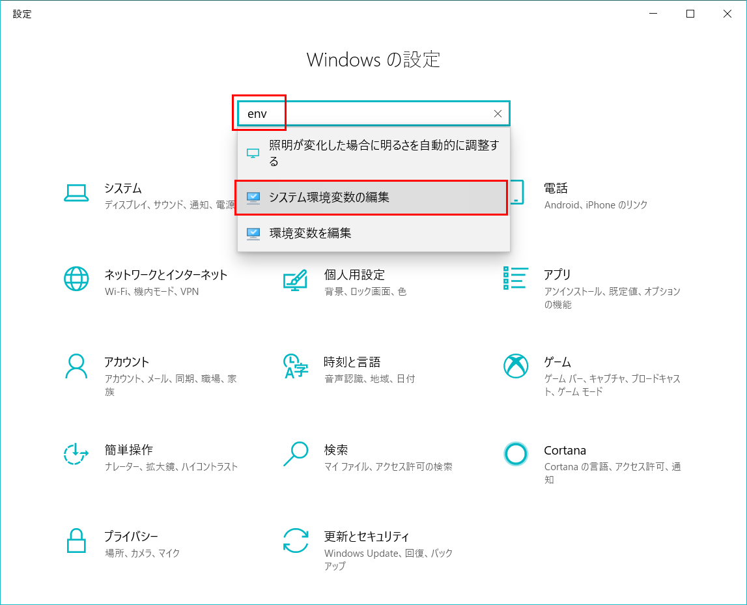Click icon beside システム環境変数の編集
Viewport: 747px width, 605px height.
(x=253, y=198)
